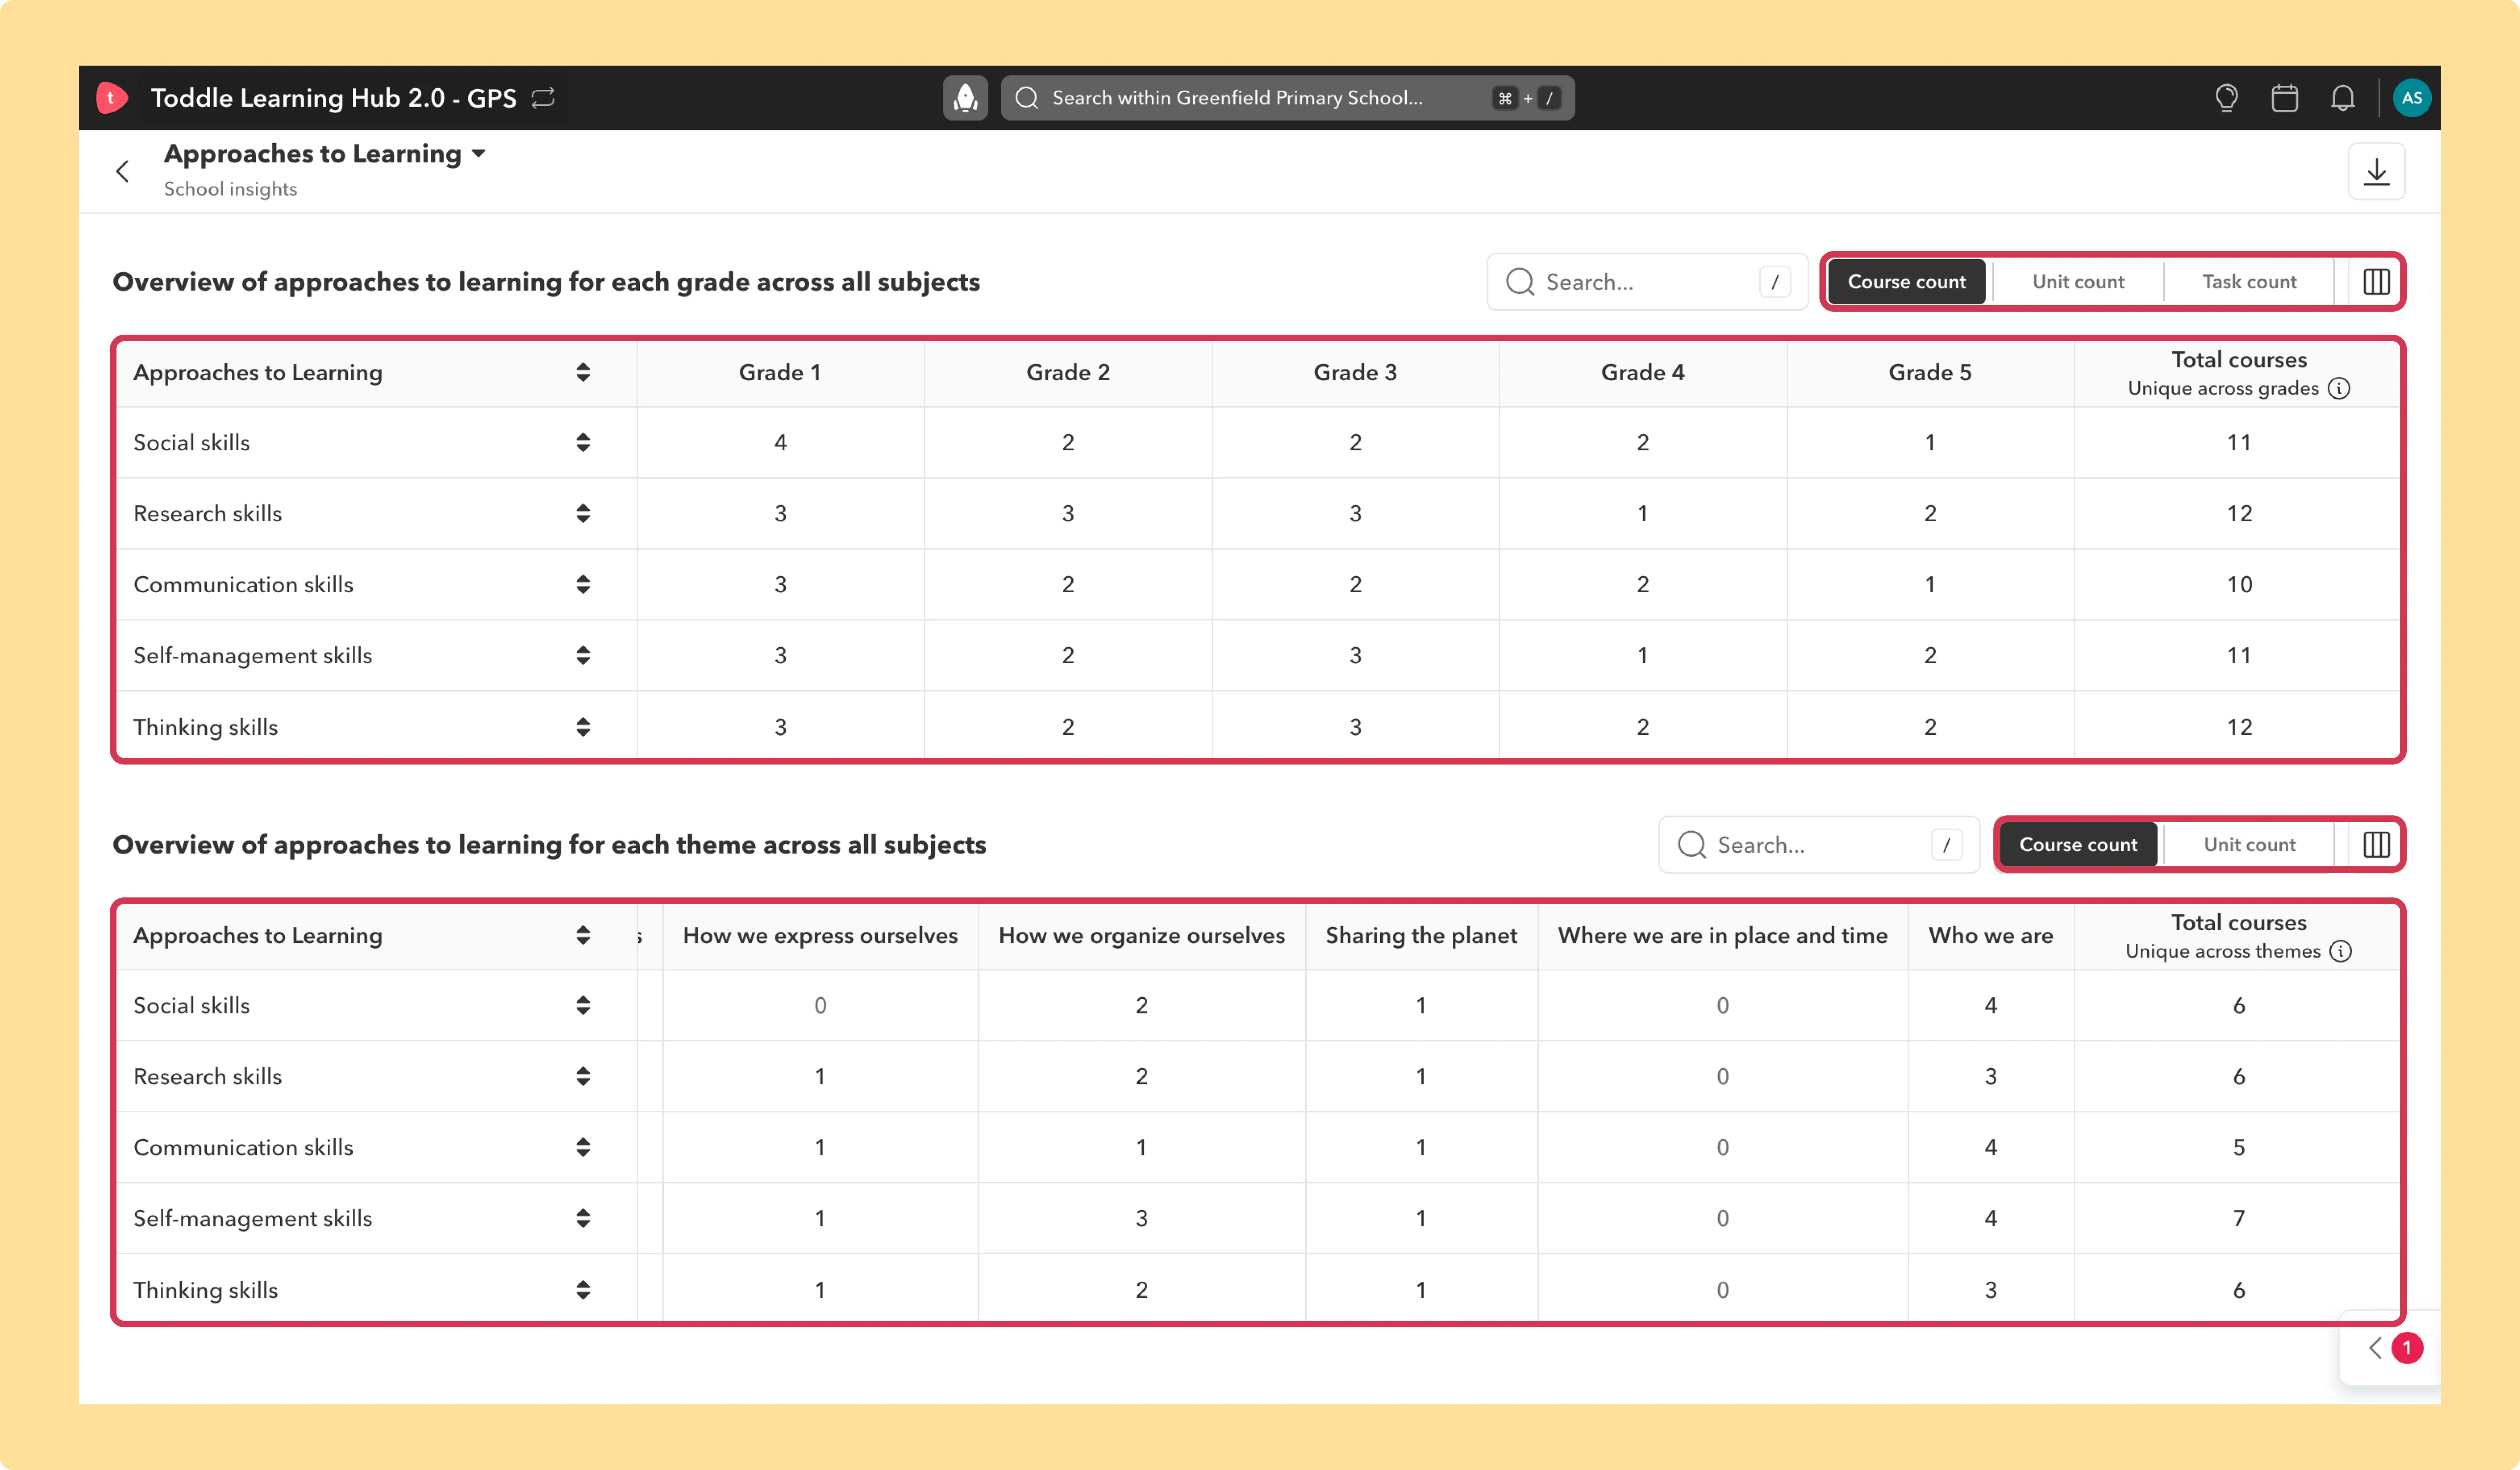Screen dimensions: 2520x1470
Task: Click the How we organize ourselves header
Action: [x=1141, y=935]
